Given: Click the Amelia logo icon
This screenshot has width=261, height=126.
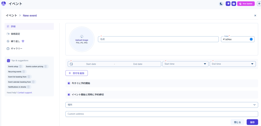Looking at the screenshot, I should click(x=4, y=4).
